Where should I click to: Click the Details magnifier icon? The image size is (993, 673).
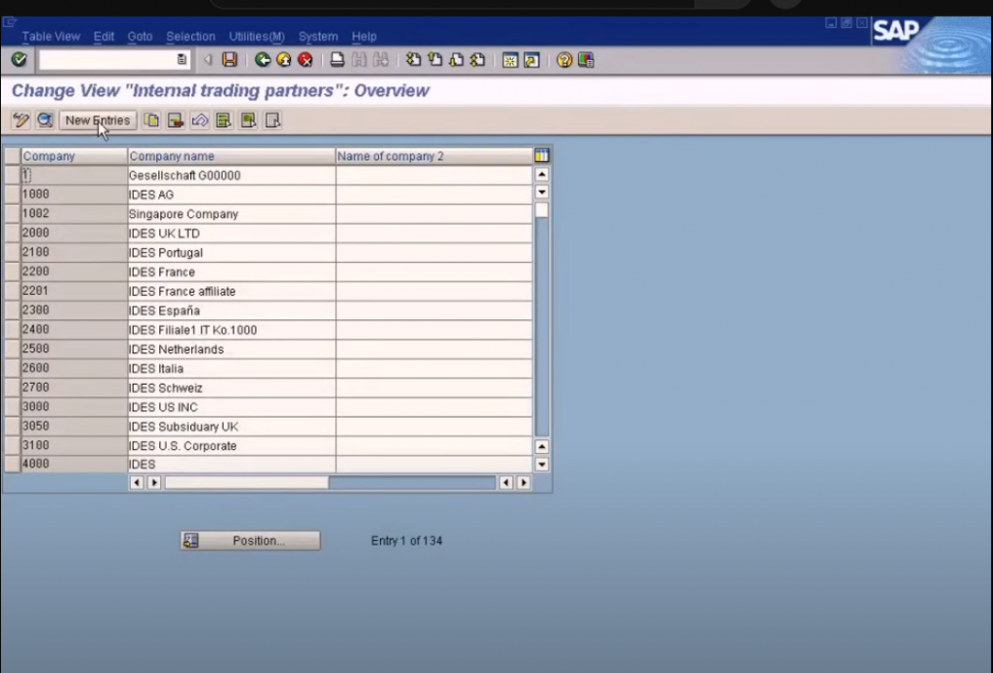point(45,120)
